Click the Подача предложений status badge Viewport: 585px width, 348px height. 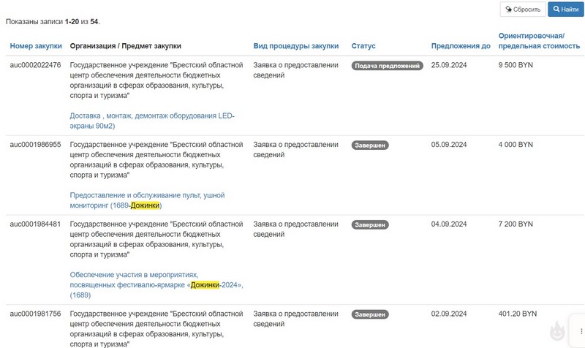pyautogui.click(x=388, y=66)
